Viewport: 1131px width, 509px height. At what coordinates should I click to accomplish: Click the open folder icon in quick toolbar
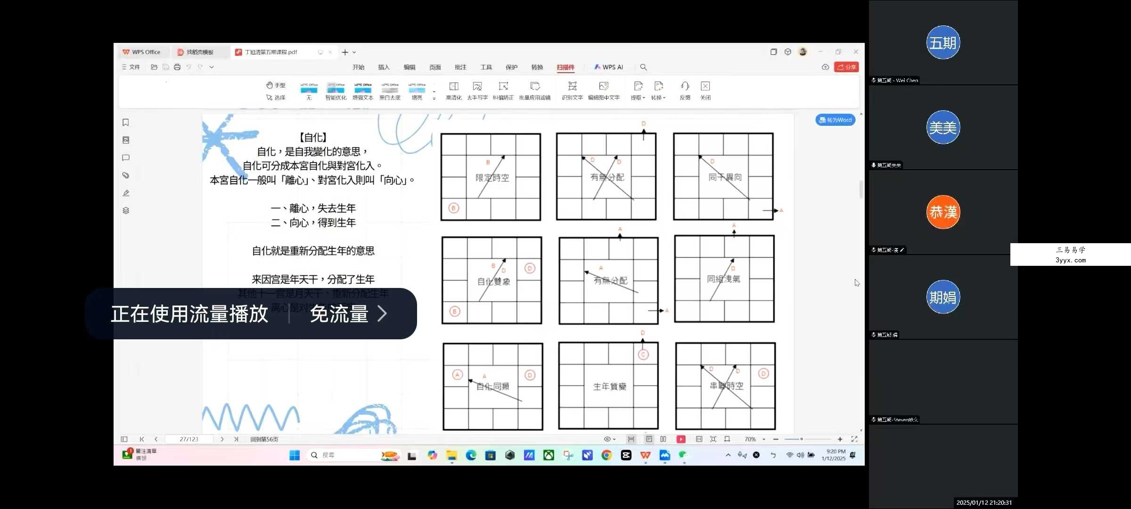[154, 67]
